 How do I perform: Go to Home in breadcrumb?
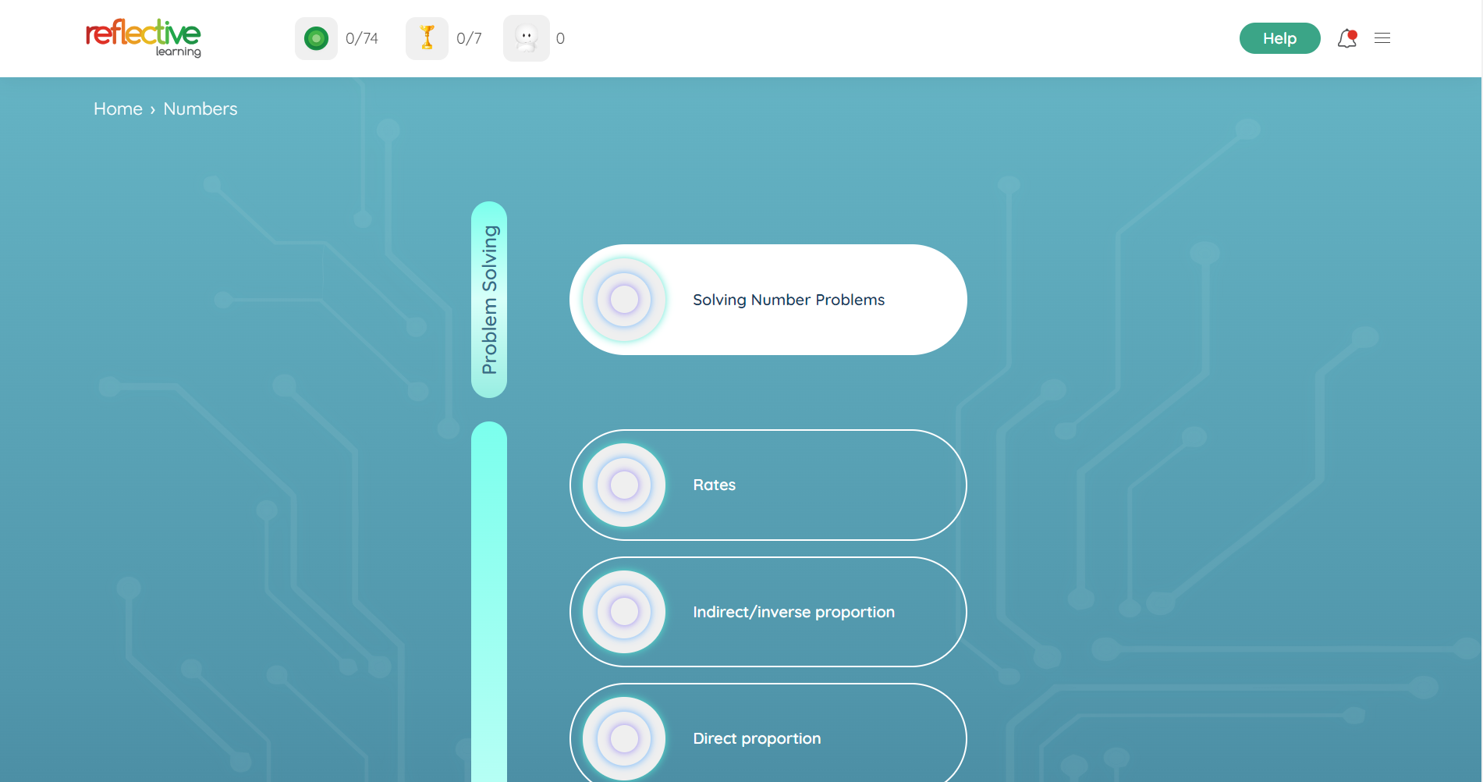click(118, 109)
